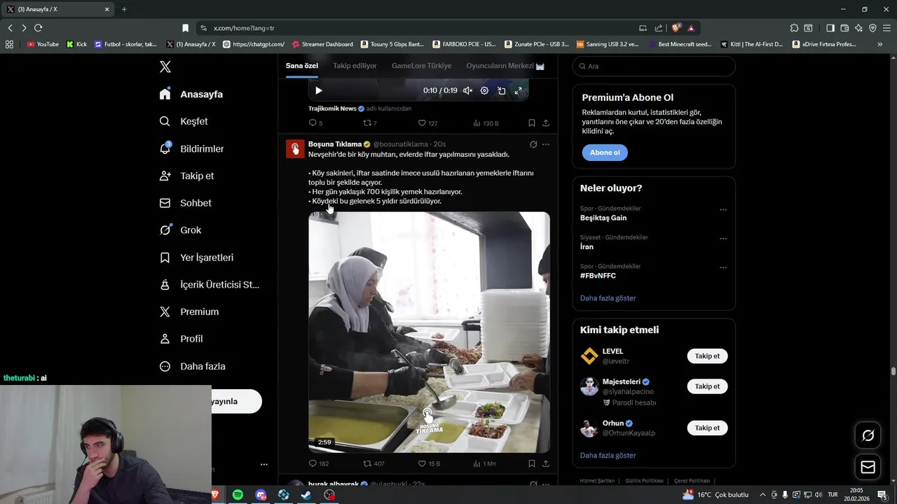
Task: Open Premium in sidebar
Action: pos(189,311)
